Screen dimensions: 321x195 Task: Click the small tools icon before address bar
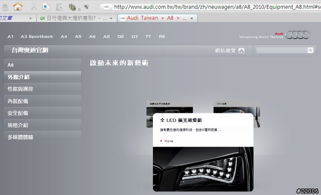pos(87,7)
